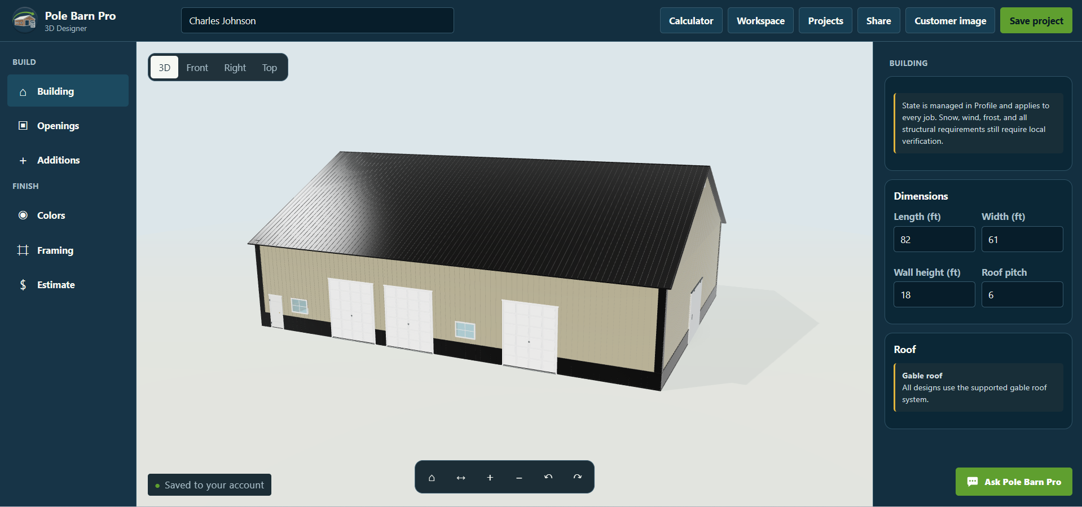Image resolution: width=1082 pixels, height=507 pixels.
Task: Open the Calculator
Action: (691, 21)
